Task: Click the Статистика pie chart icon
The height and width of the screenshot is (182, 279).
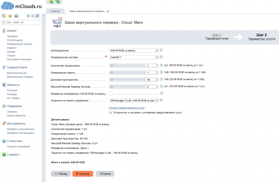Action: coord(4,141)
